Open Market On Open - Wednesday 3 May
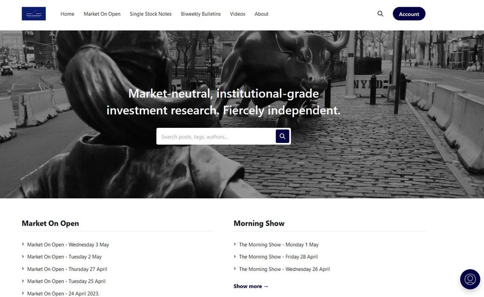This screenshot has height=297, width=484. coord(68,245)
